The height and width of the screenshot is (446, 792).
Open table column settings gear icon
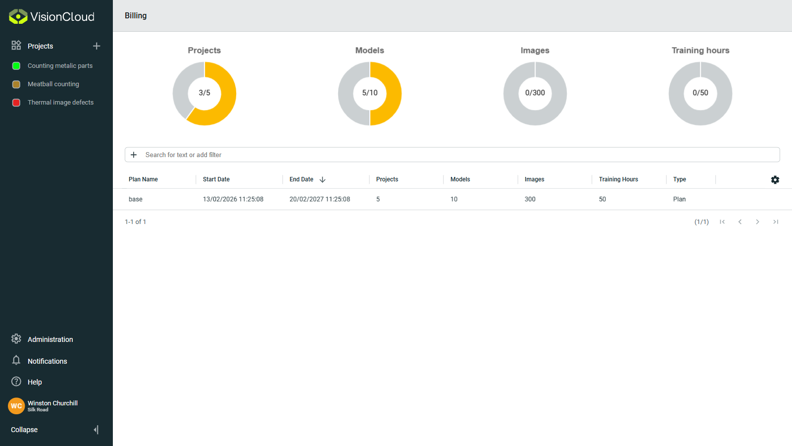[x=775, y=179]
